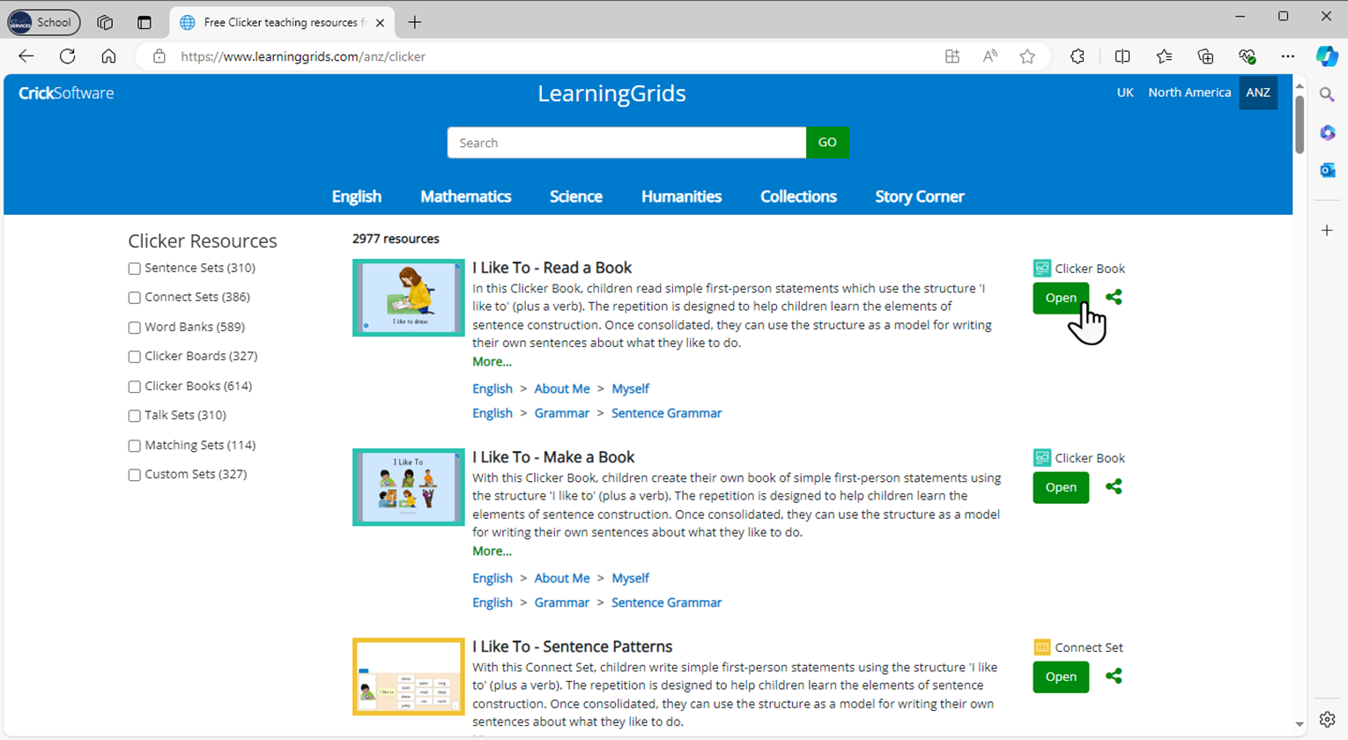Open browser Extensions icon
This screenshot has width=1348, height=740.
click(1078, 56)
